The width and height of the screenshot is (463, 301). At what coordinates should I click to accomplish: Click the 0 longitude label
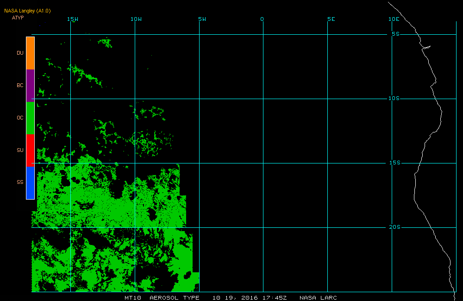pos(262,19)
